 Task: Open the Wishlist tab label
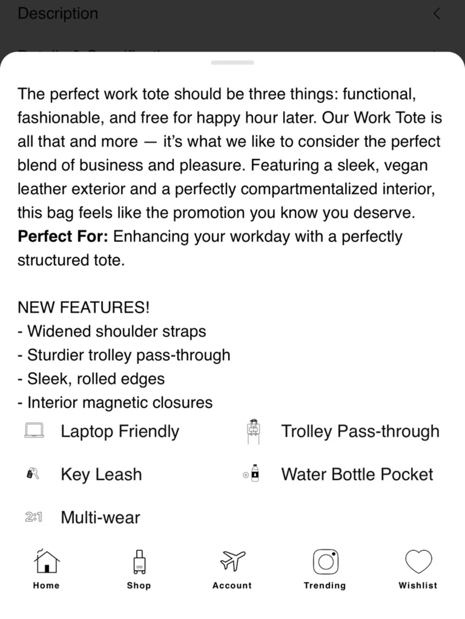click(x=418, y=586)
